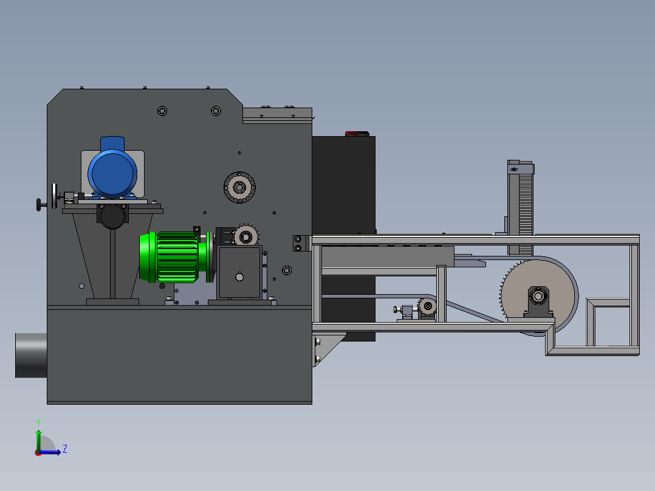Select small sprocket above the gearbox
655x491 pixels.
click(245, 236)
